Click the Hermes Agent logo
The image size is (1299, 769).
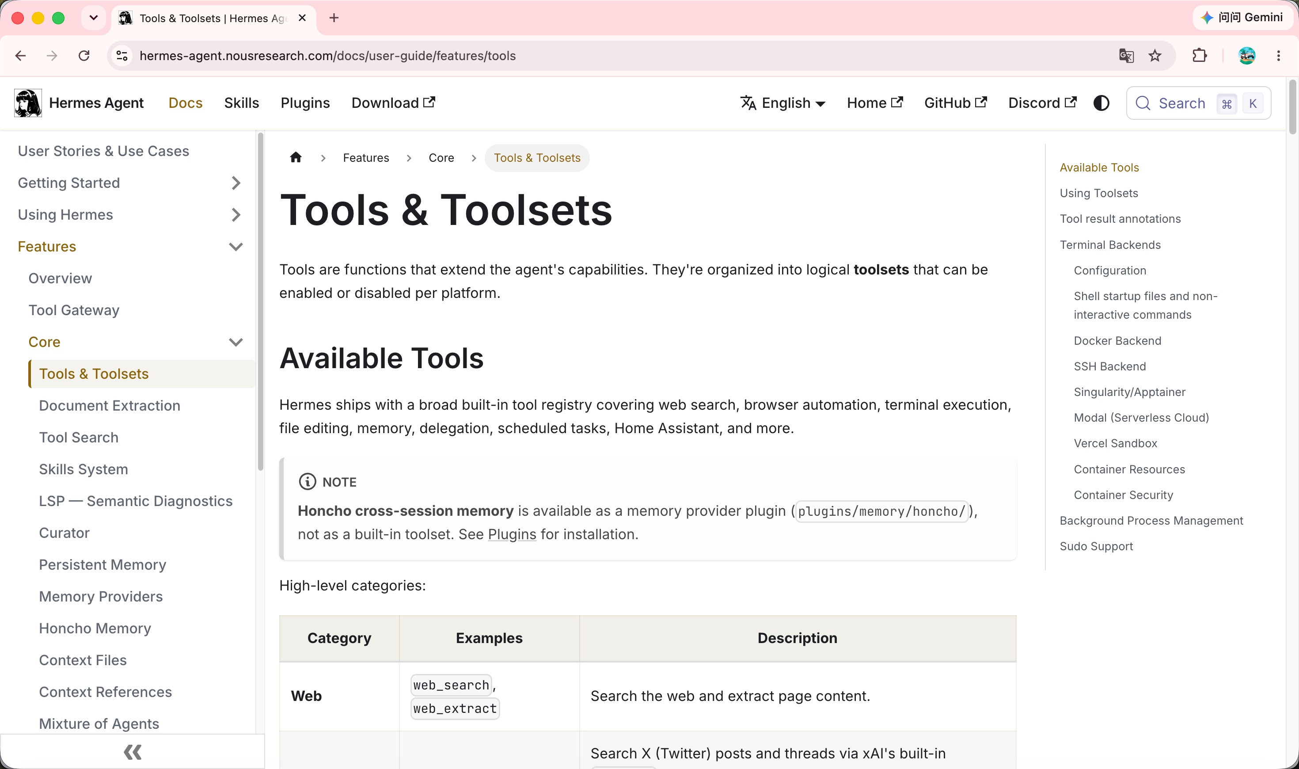point(28,103)
